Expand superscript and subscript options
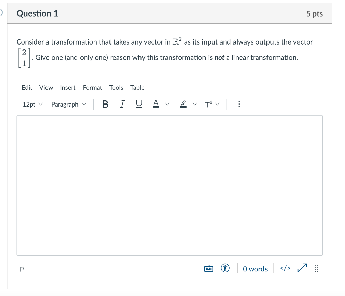This screenshot has width=345, height=296. pos(217,104)
